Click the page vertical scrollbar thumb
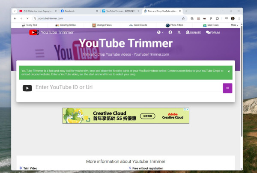Screen dimensions: 257x173 242,81
